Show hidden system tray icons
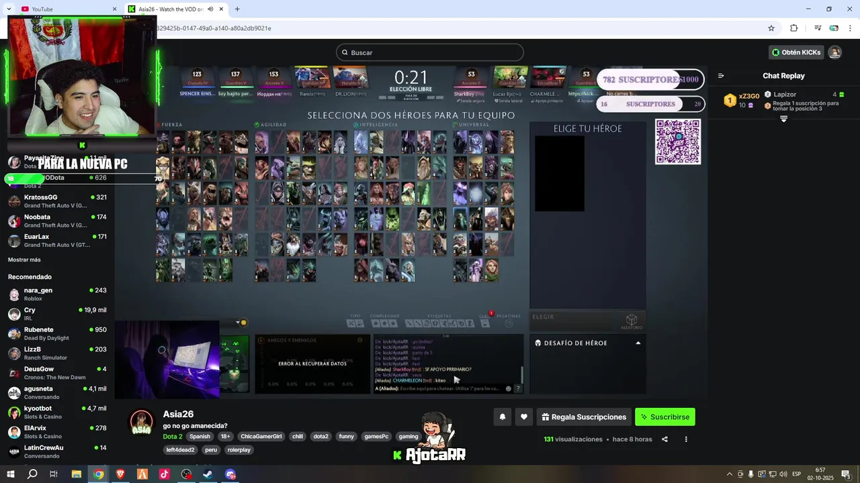 coord(730,474)
